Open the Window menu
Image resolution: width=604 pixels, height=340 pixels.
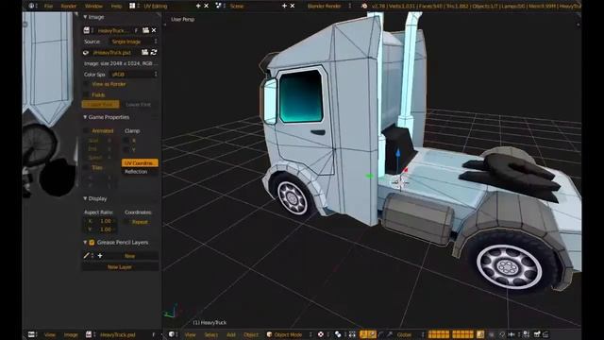tap(93, 6)
